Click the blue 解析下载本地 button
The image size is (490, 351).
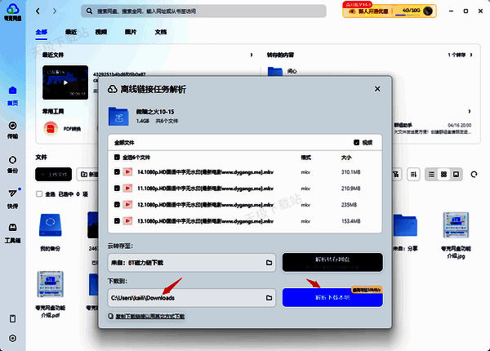332,298
